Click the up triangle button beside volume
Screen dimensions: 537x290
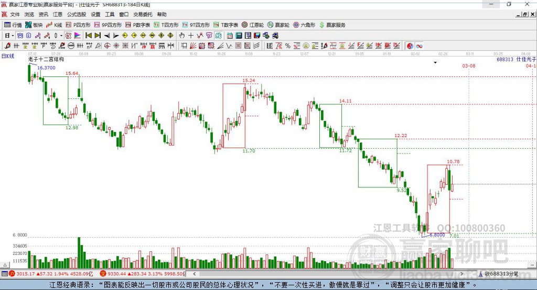click(x=5, y=265)
